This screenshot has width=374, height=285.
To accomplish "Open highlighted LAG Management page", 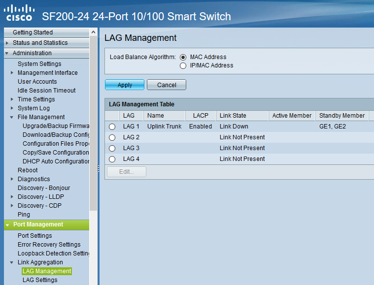I will [x=47, y=271].
